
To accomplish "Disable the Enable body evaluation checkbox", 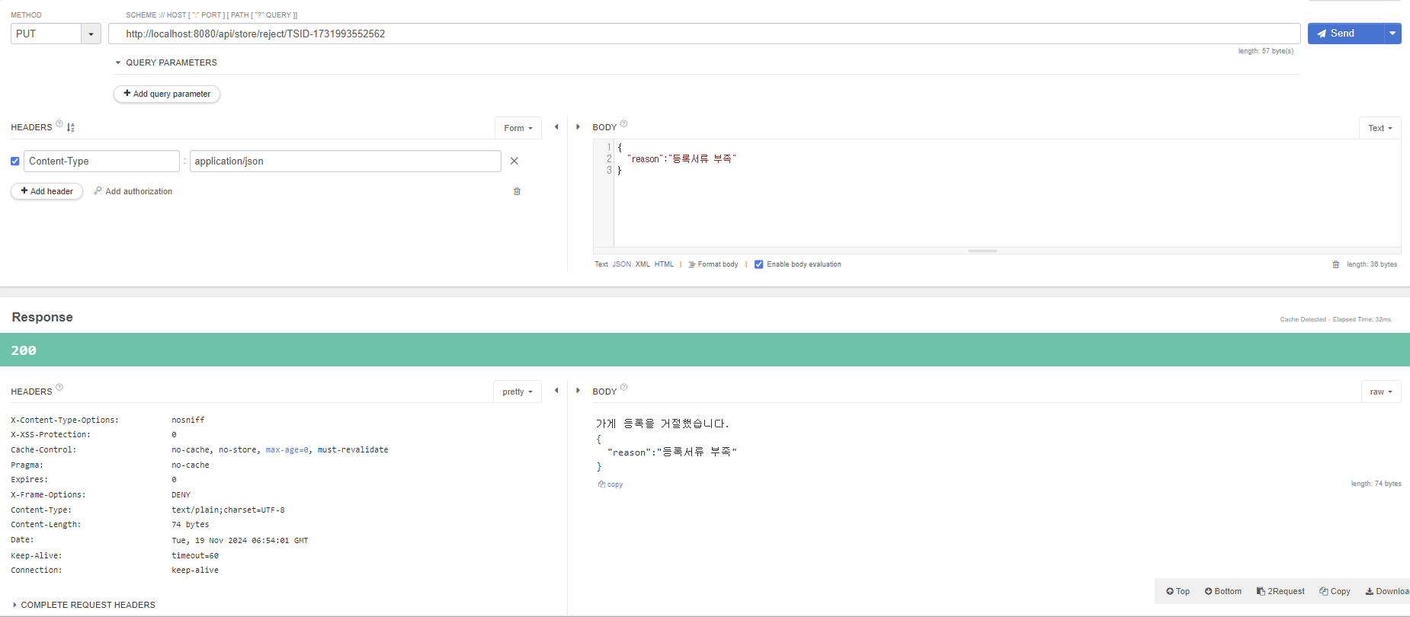I will (x=758, y=264).
